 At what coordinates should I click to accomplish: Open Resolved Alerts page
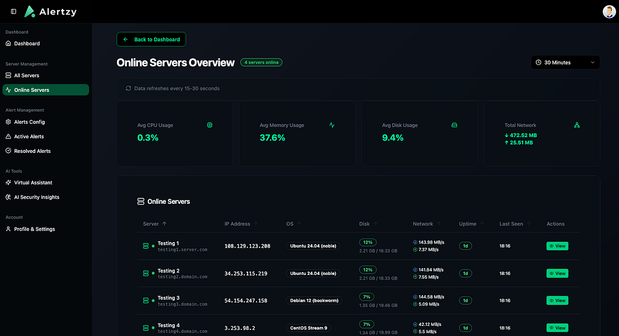(x=46, y=151)
